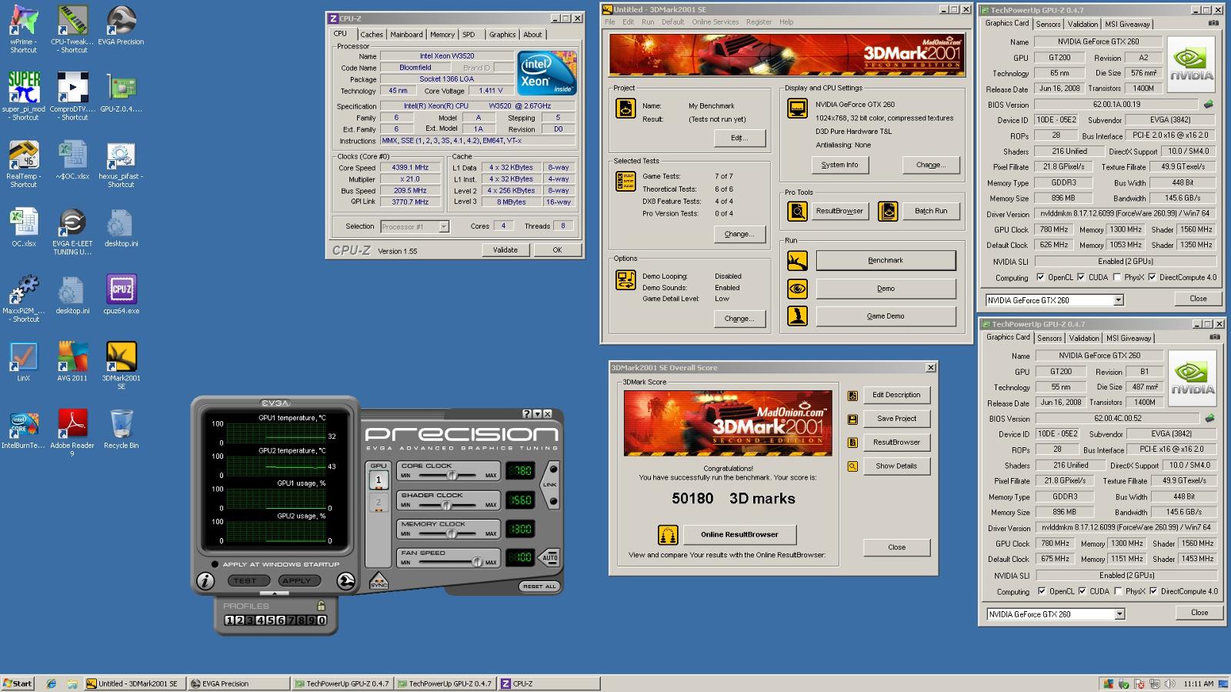The height and width of the screenshot is (692, 1231).
Task: Click the Save Project button
Action: [896, 419]
